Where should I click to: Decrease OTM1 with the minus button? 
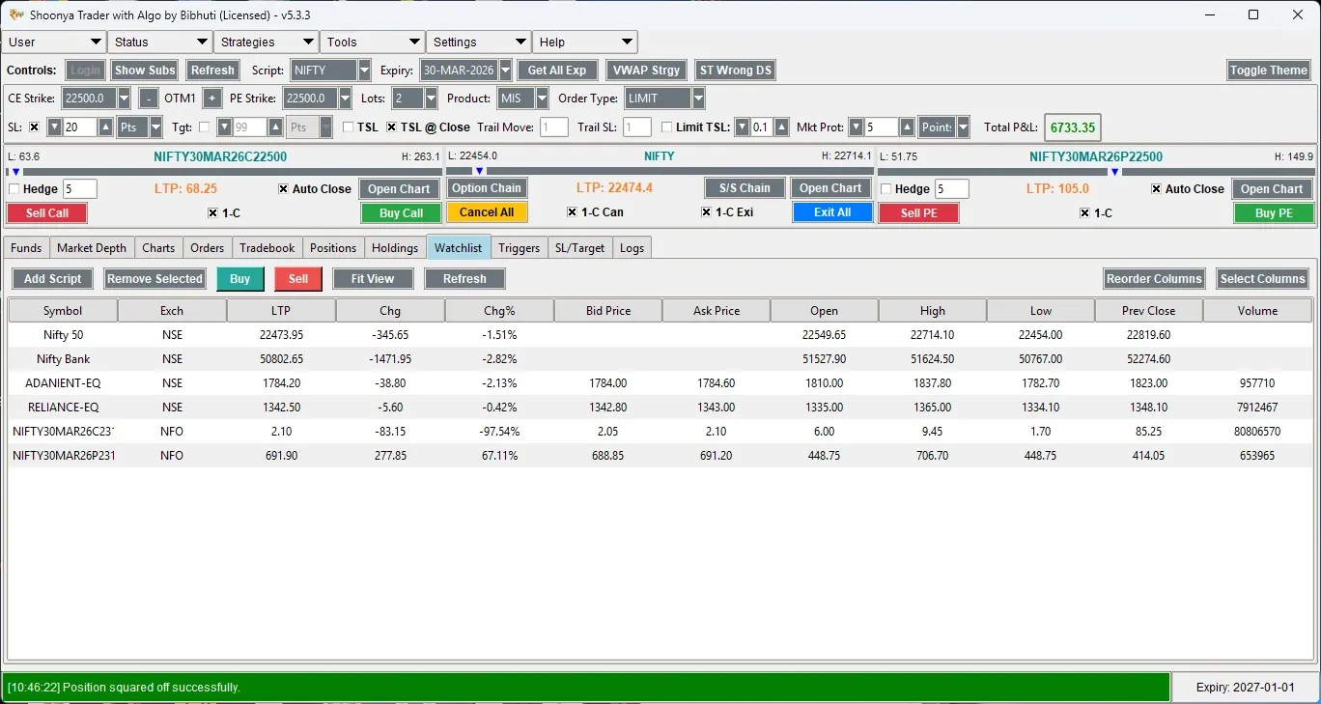click(149, 99)
